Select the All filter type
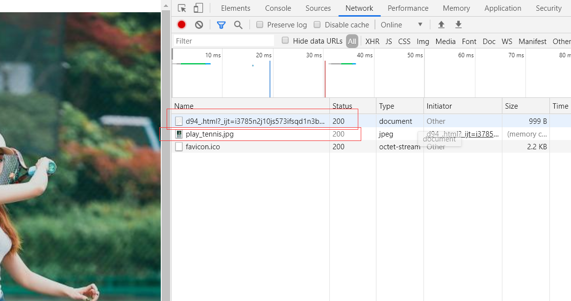This screenshot has height=301, width=571. coord(352,41)
